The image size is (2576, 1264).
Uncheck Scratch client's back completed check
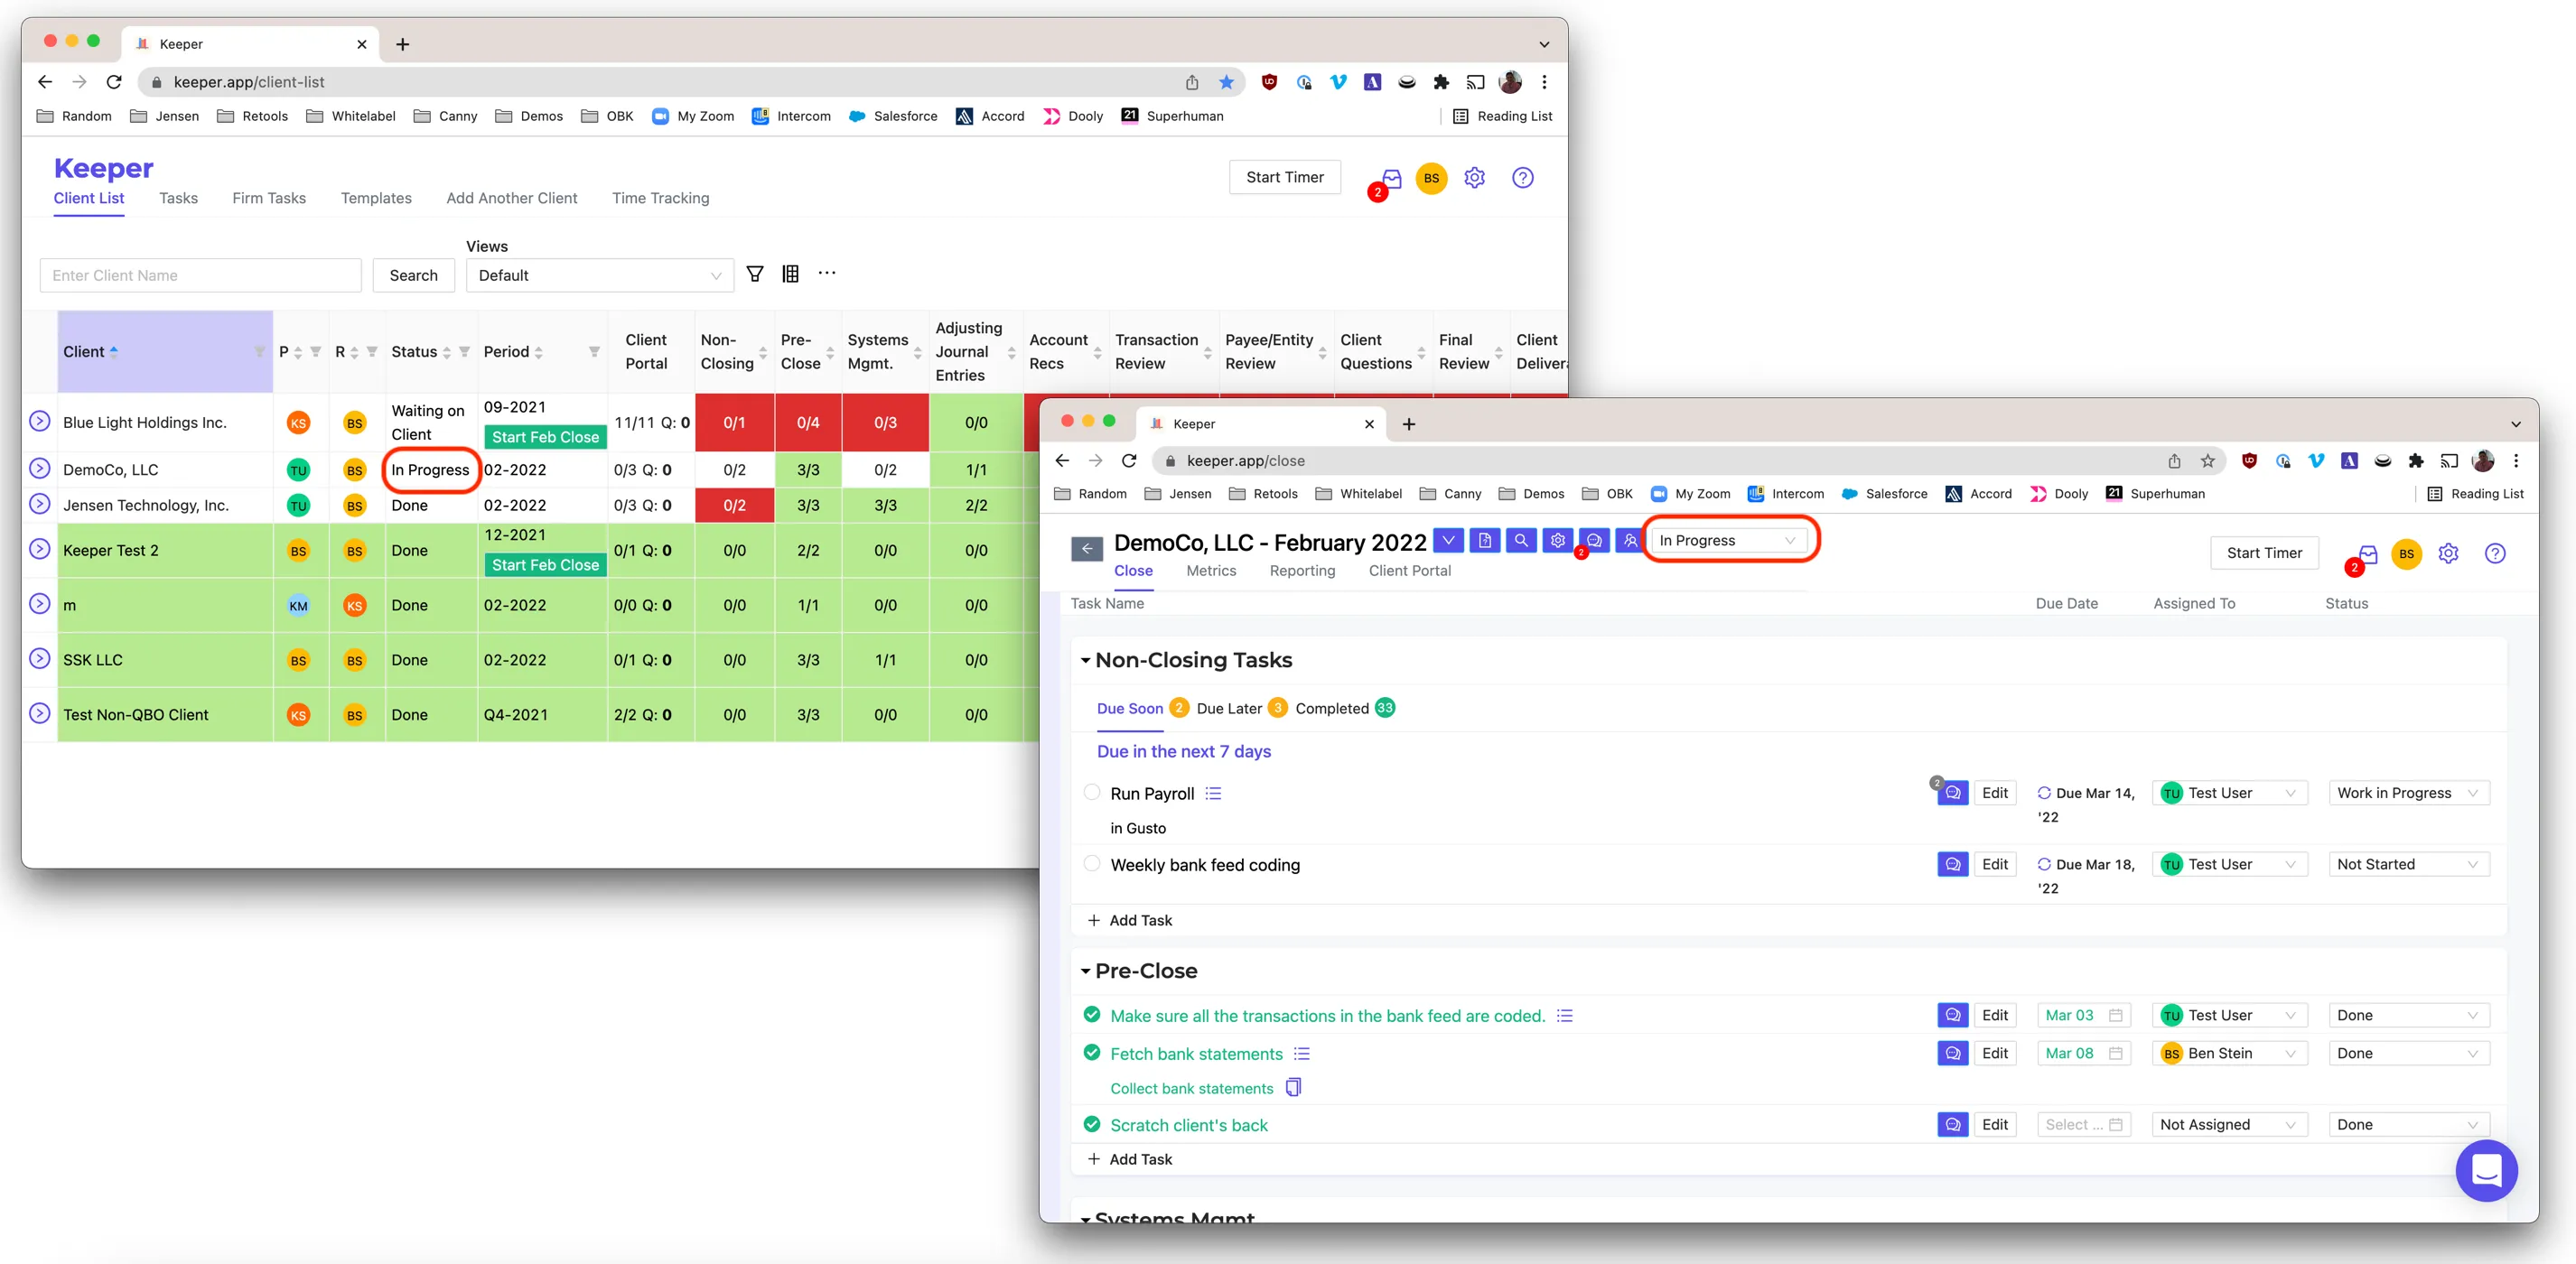click(1092, 1124)
